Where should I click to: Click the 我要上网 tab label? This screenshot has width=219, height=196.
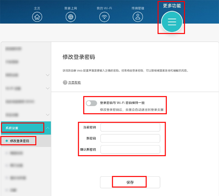click(71, 8)
